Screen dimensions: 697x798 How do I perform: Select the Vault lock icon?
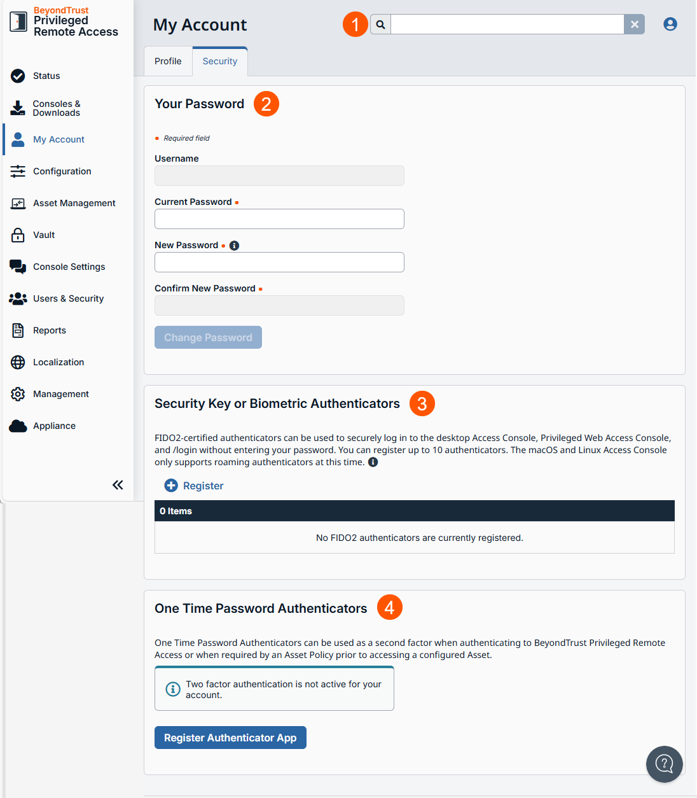(x=17, y=235)
